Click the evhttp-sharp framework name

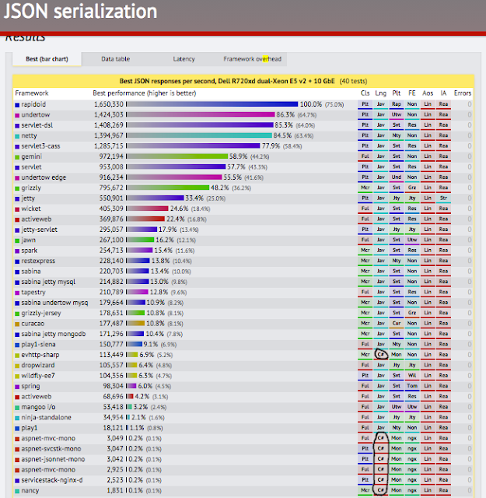[x=40, y=355]
